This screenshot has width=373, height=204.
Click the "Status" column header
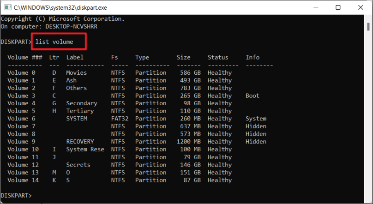tap(217, 58)
